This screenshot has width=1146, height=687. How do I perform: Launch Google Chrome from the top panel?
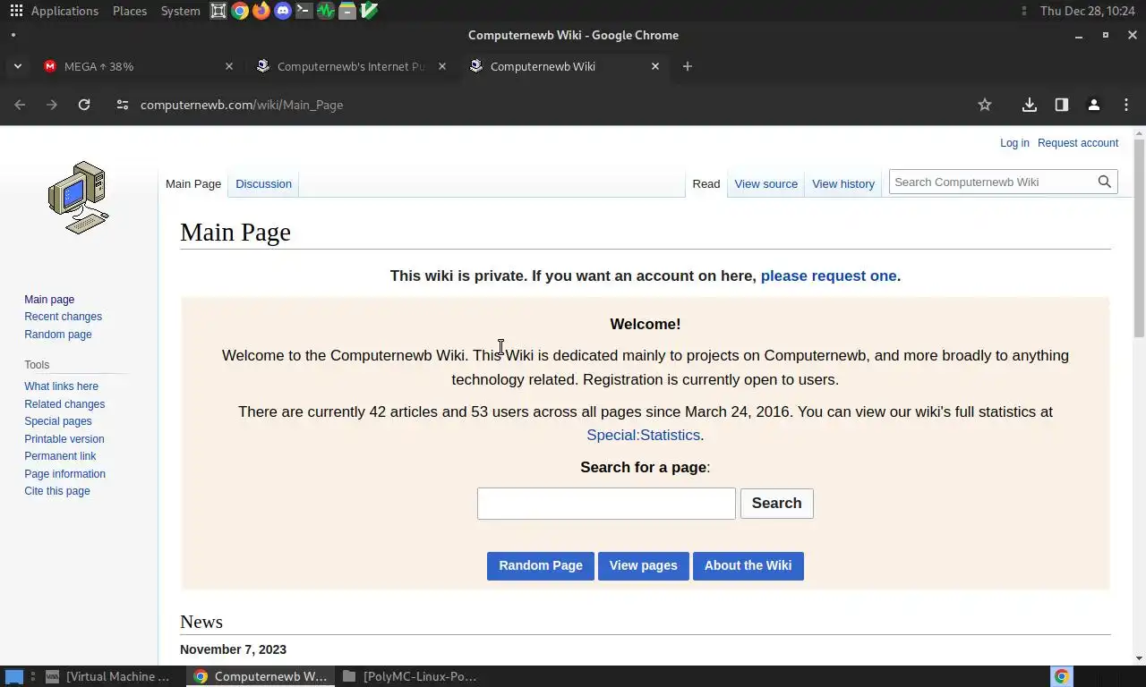pyautogui.click(x=239, y=11)
